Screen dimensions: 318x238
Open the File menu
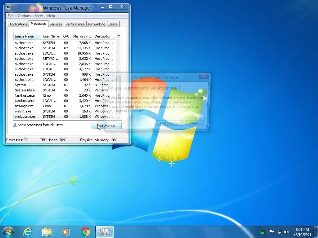click(x=11, y=16)
